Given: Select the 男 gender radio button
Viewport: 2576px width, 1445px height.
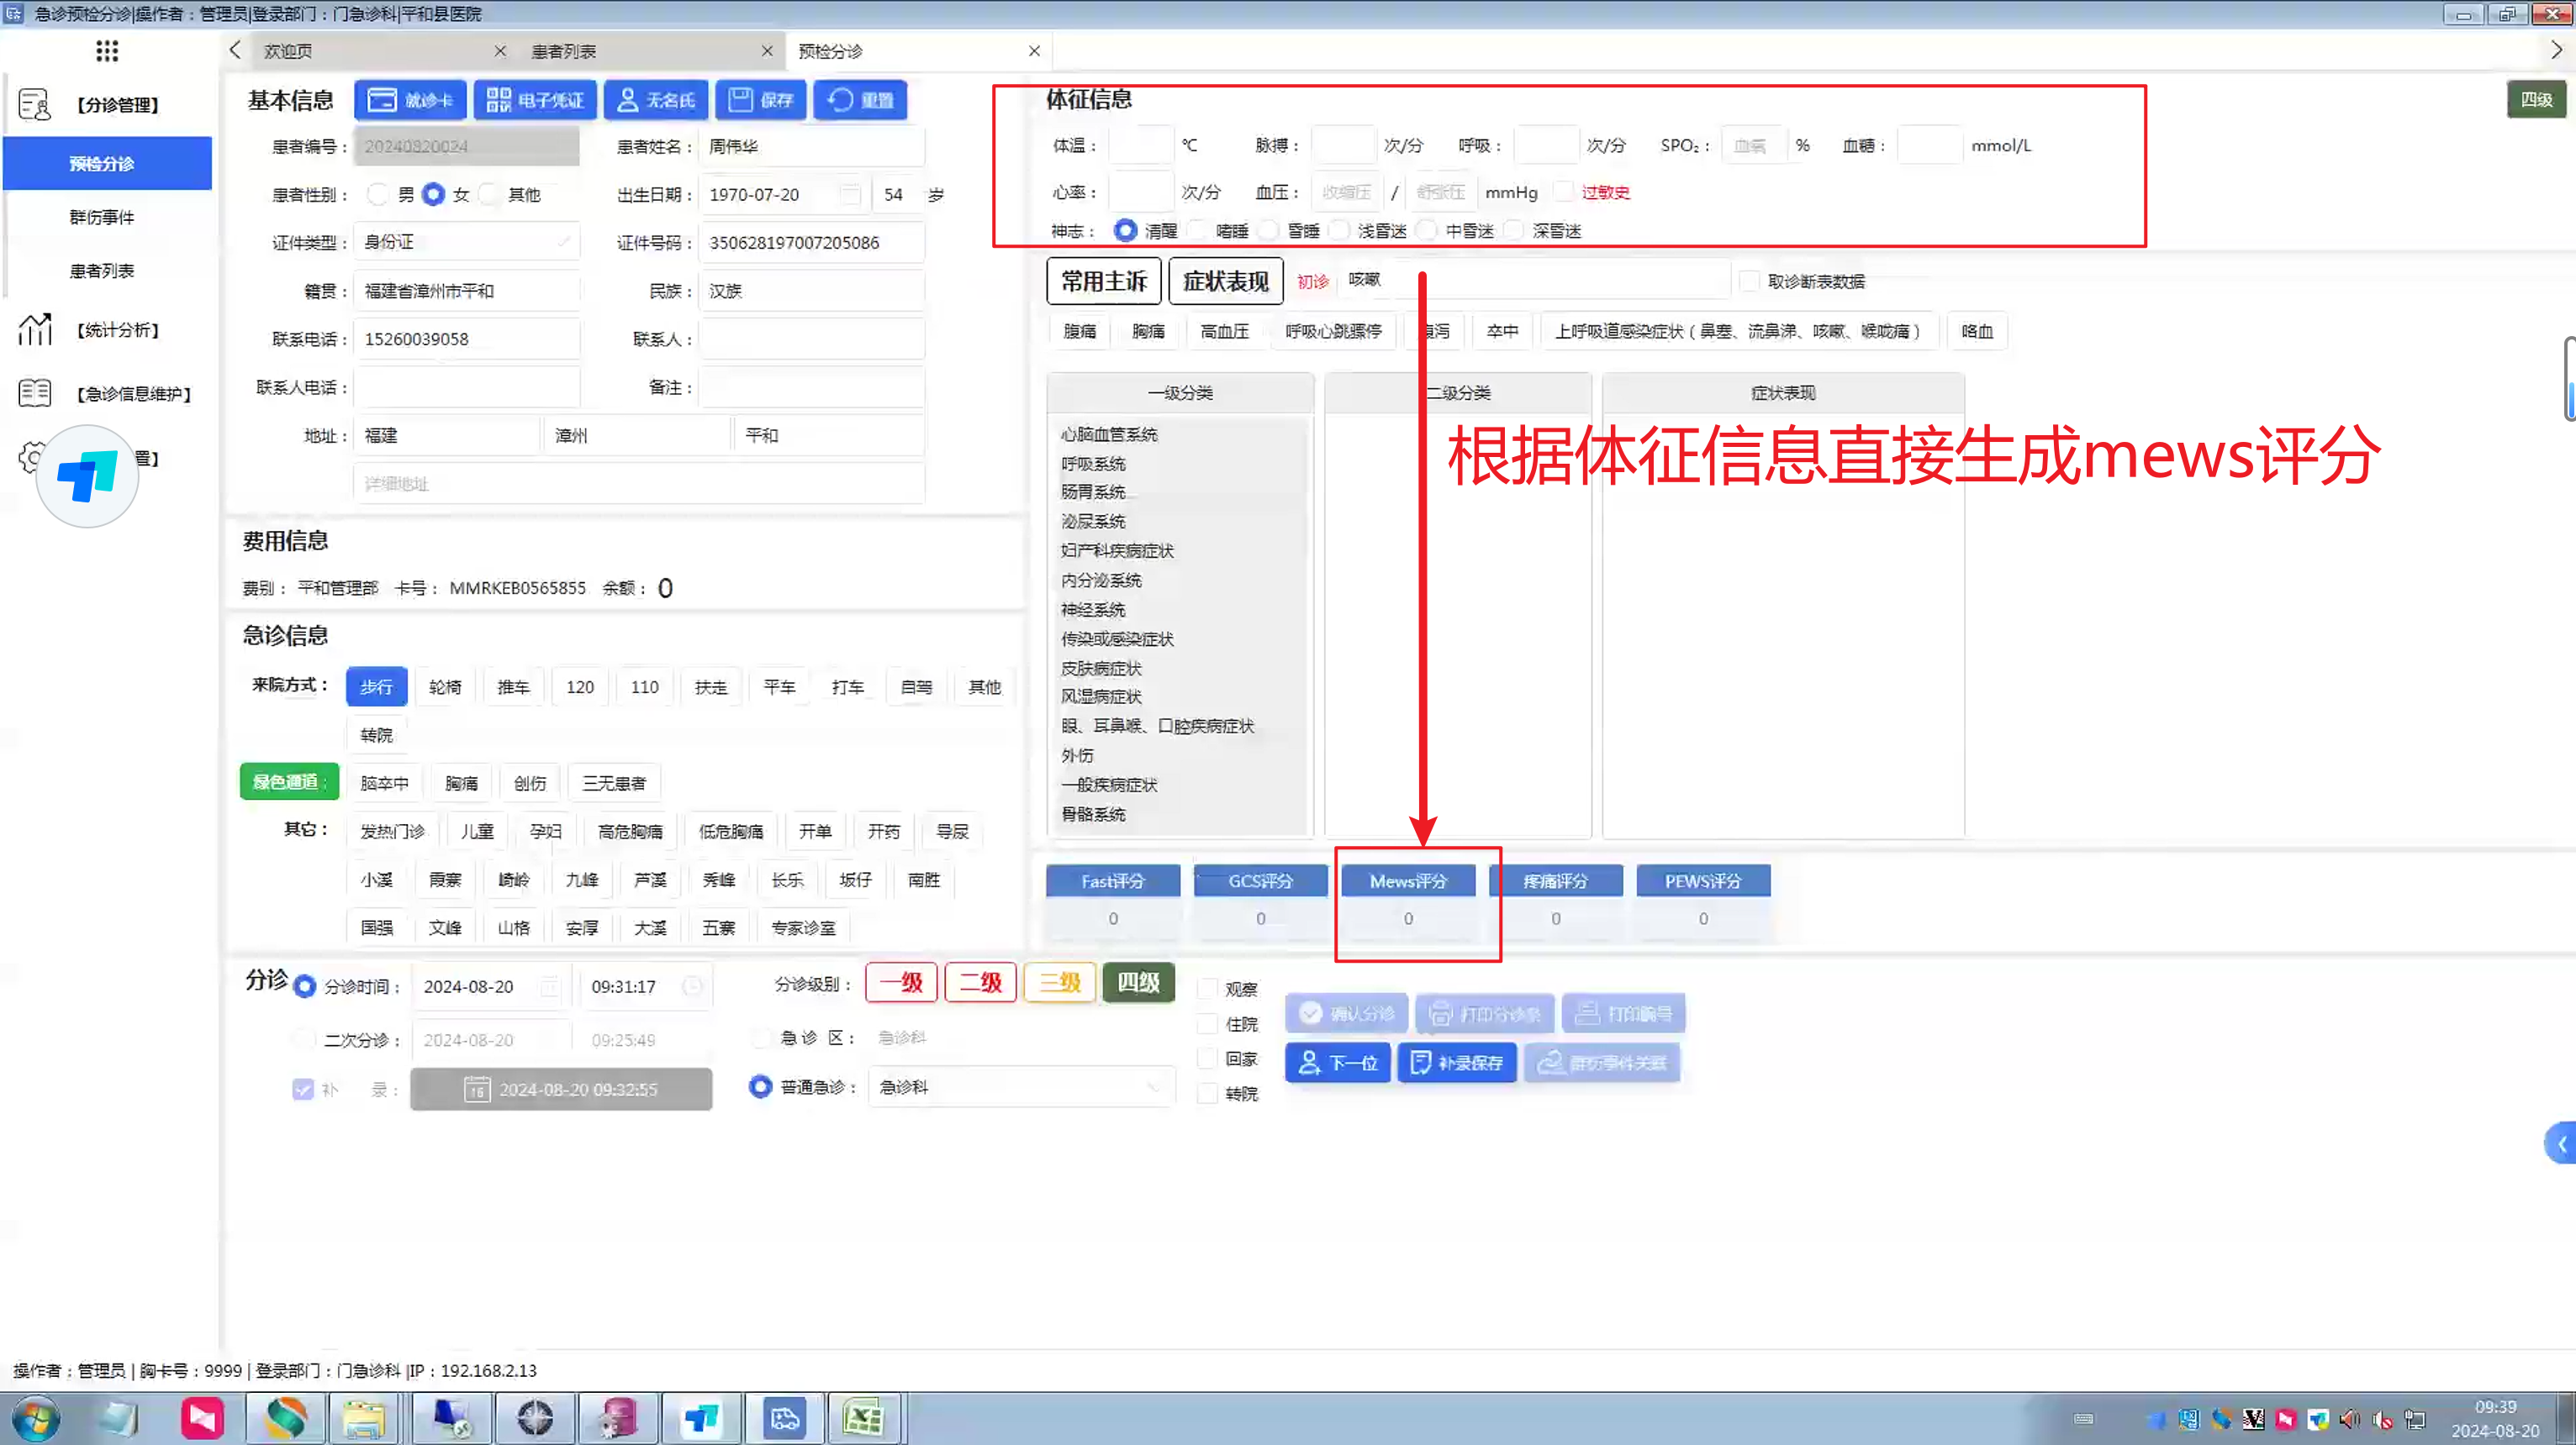Looking at the screenshot, I should click(x=378, y=195).
